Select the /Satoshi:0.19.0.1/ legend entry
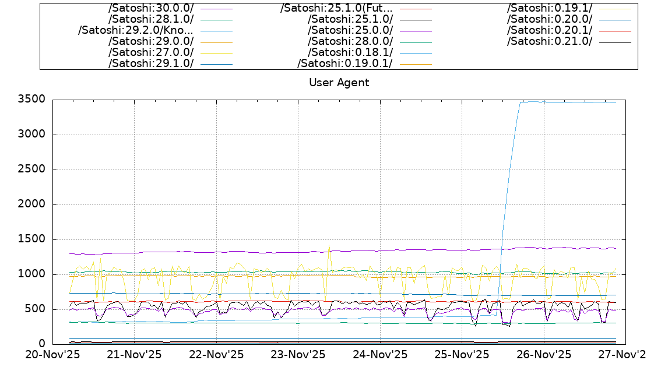This screenshot has width=647, height=367. pyautogui.click(x=344, y=63)
